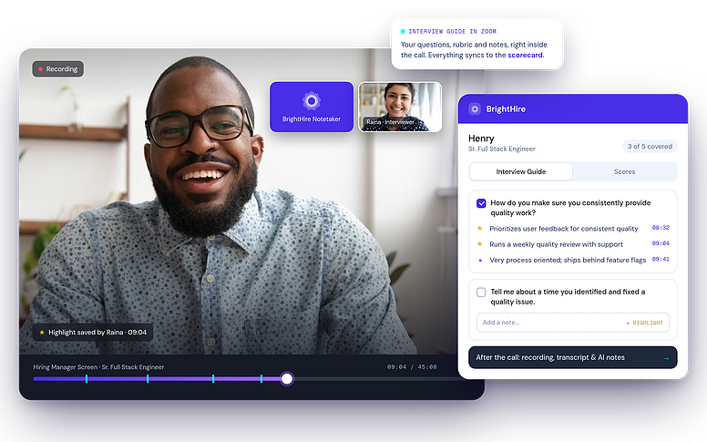Click the playback progress slider handle
The image size is (707, 442).
287,379
